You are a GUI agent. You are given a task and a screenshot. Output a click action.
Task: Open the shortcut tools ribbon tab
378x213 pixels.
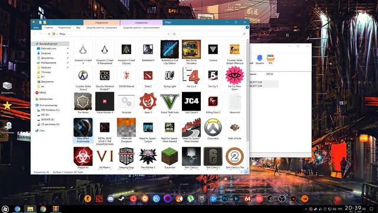102,28
